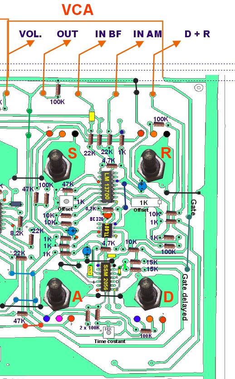Click the R potentiometer knob
Image resolution: width=235 pixels, height=379 pixels.
(x=150, y=166)
